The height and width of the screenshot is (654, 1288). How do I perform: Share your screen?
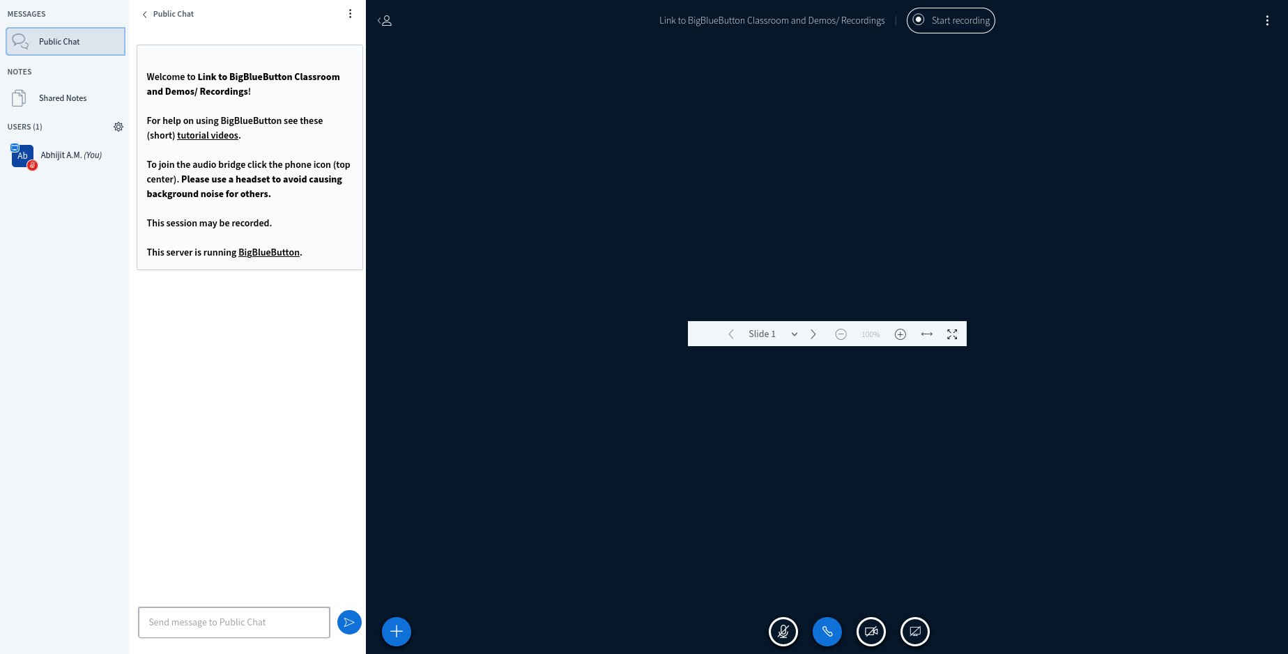pyautogui.click(x=914, y=632)
